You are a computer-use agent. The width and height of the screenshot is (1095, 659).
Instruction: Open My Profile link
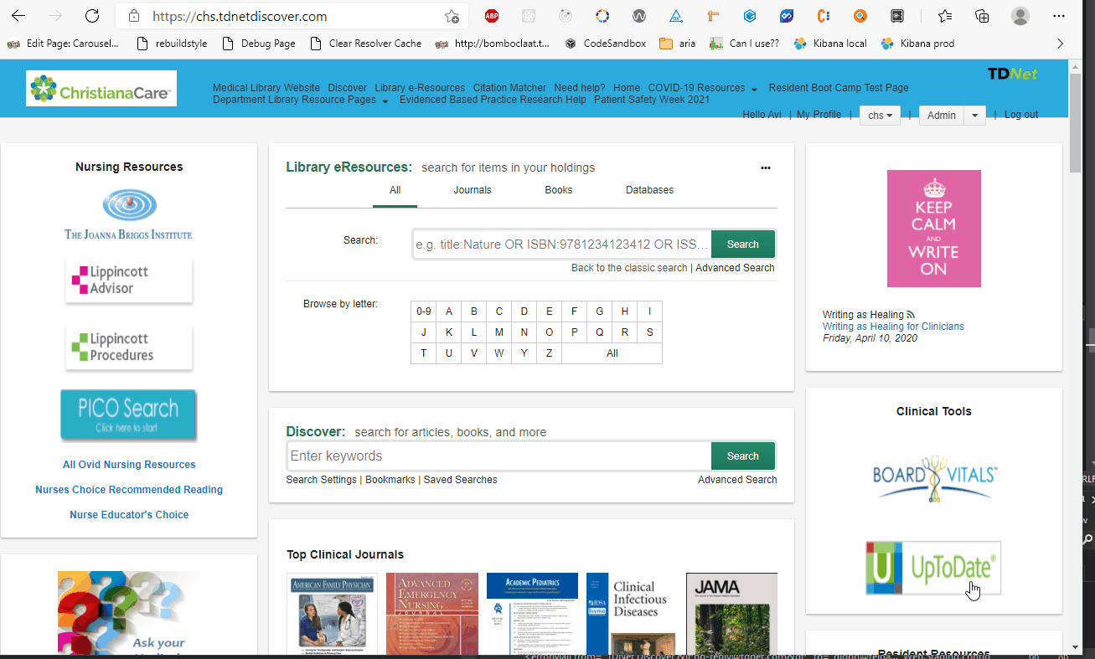point(819,115)
